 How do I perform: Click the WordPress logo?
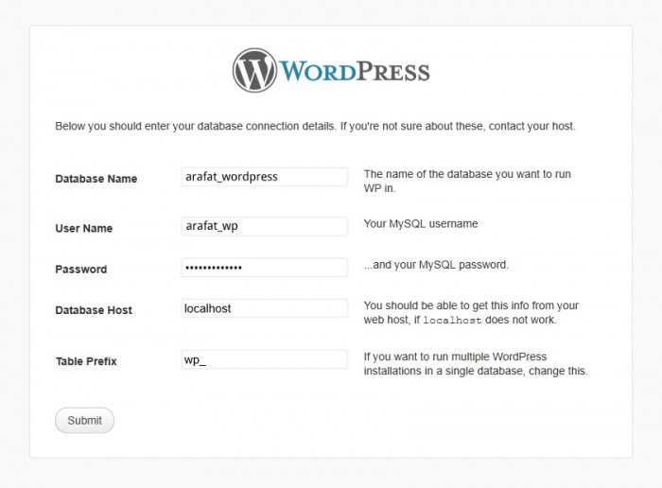point(331,71)
